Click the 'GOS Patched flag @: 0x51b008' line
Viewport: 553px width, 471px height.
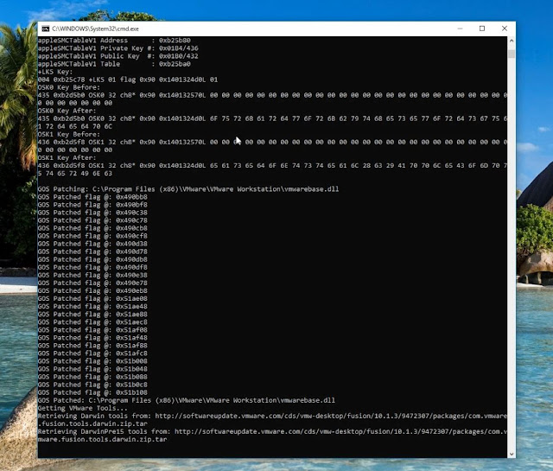point(92,361)
